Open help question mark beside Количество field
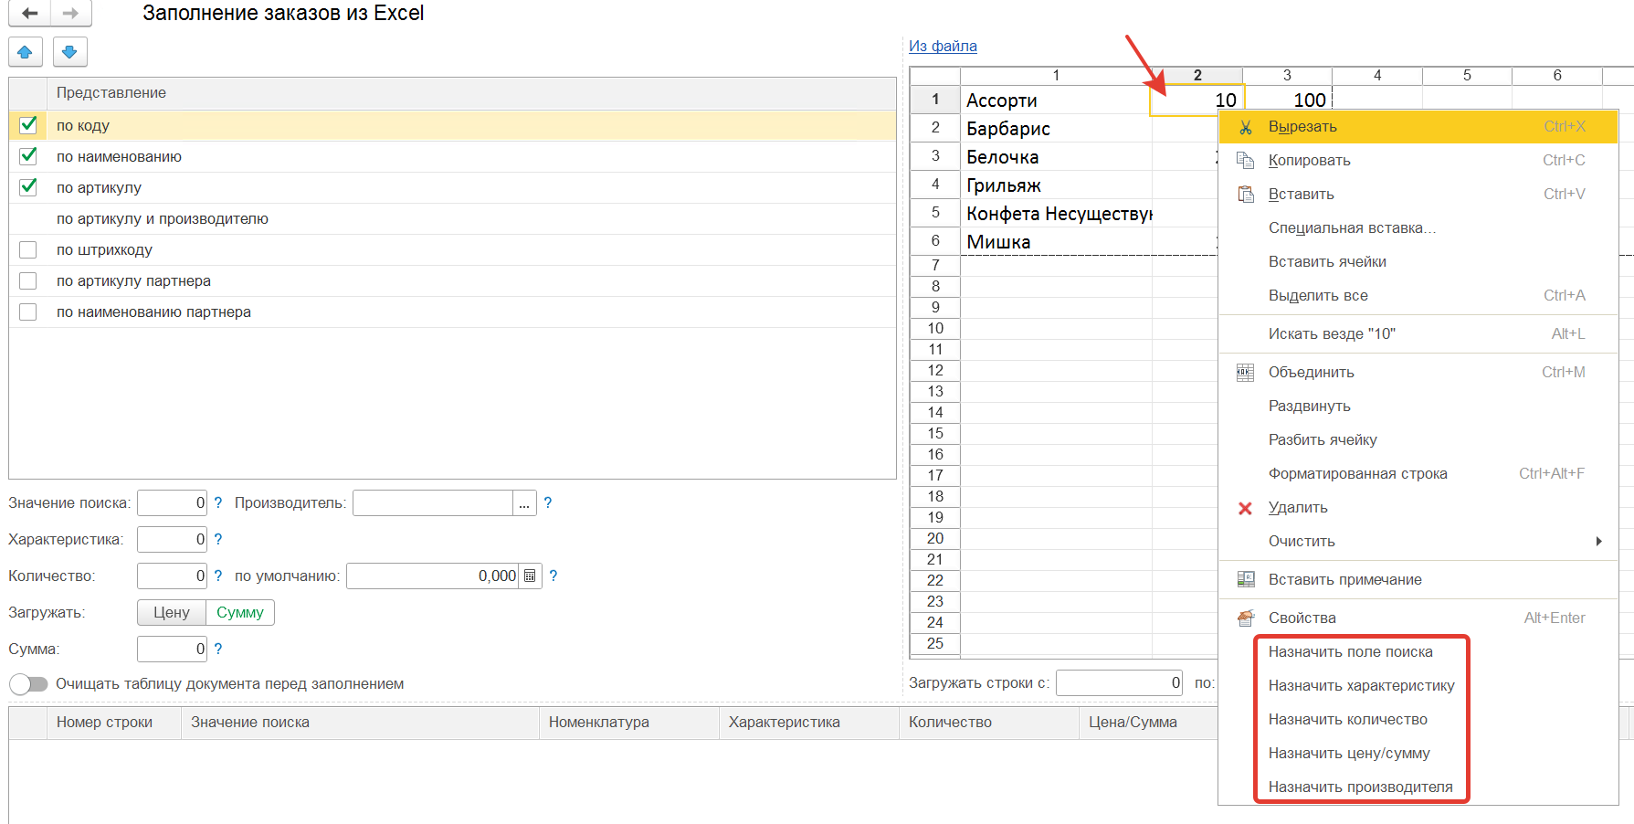This screenshot has height=824, width=1634. 217,576
